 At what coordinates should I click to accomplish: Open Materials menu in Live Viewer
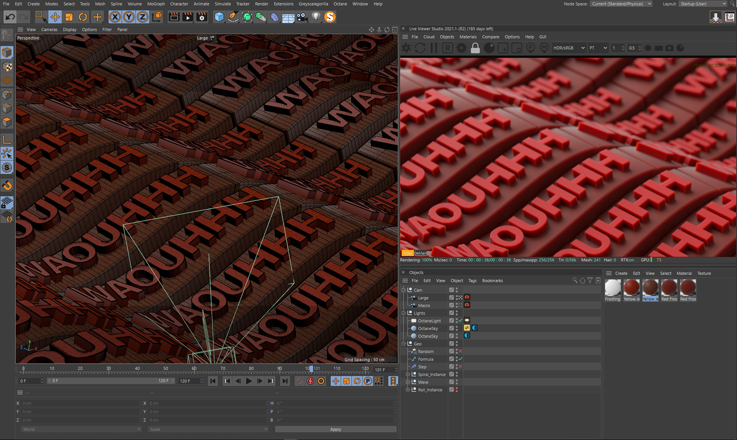coord(468,37)
